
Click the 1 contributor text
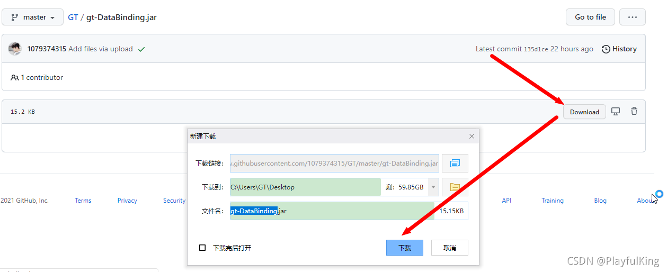coord(37,77)
